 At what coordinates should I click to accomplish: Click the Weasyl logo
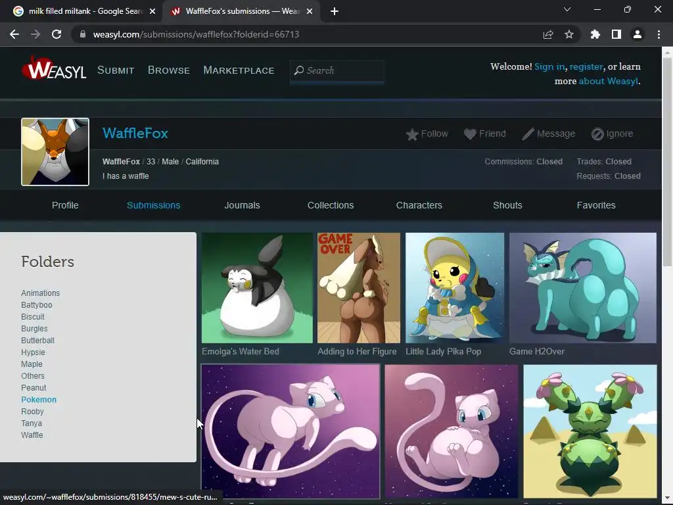tap(54, 68)
